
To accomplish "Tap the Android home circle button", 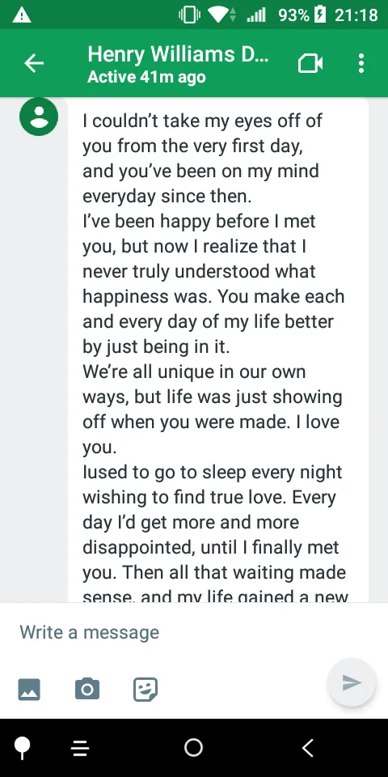I will click(x=193, y=748).
